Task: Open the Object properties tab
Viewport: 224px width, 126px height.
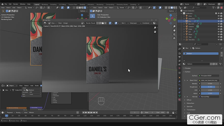Action: coord(179,78)
